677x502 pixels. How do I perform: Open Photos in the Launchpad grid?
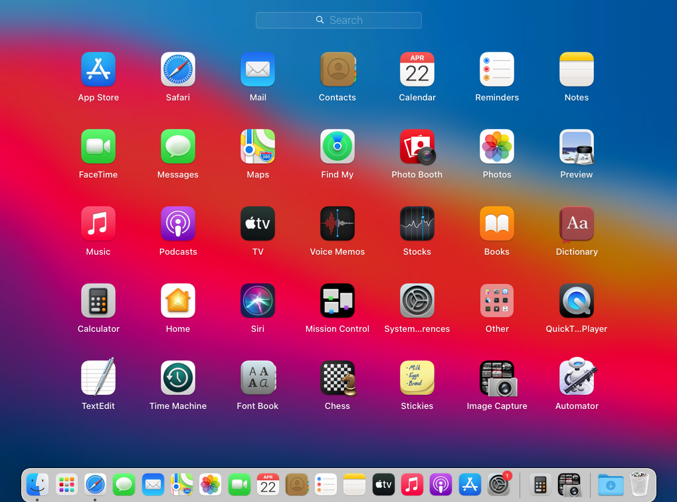pyautogui.click(x=497, y=146)
